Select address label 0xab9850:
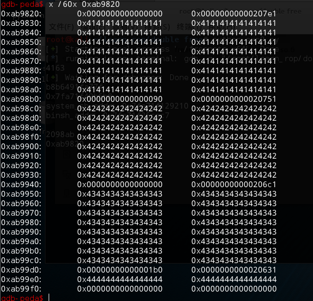This screenshot has height=301, width=313. pos(21,42)
